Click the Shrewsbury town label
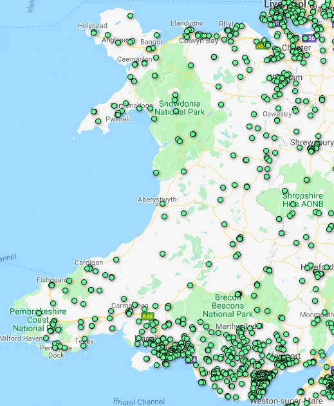 pyautogui.click(x=312, y=142)
